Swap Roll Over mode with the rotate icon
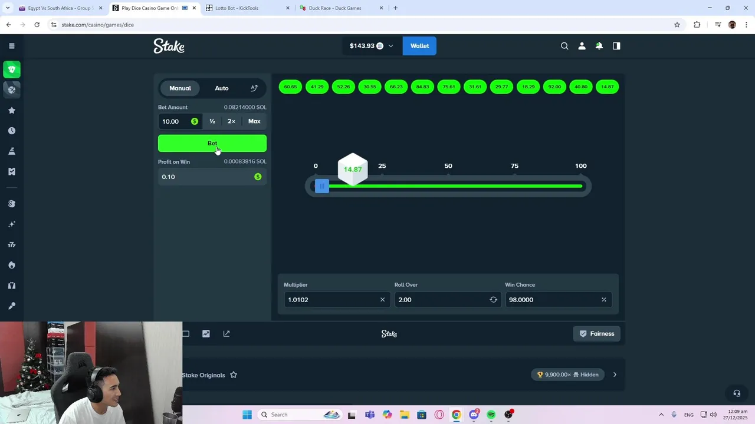This screenshot has height=424, width=755. pos(493,300)
